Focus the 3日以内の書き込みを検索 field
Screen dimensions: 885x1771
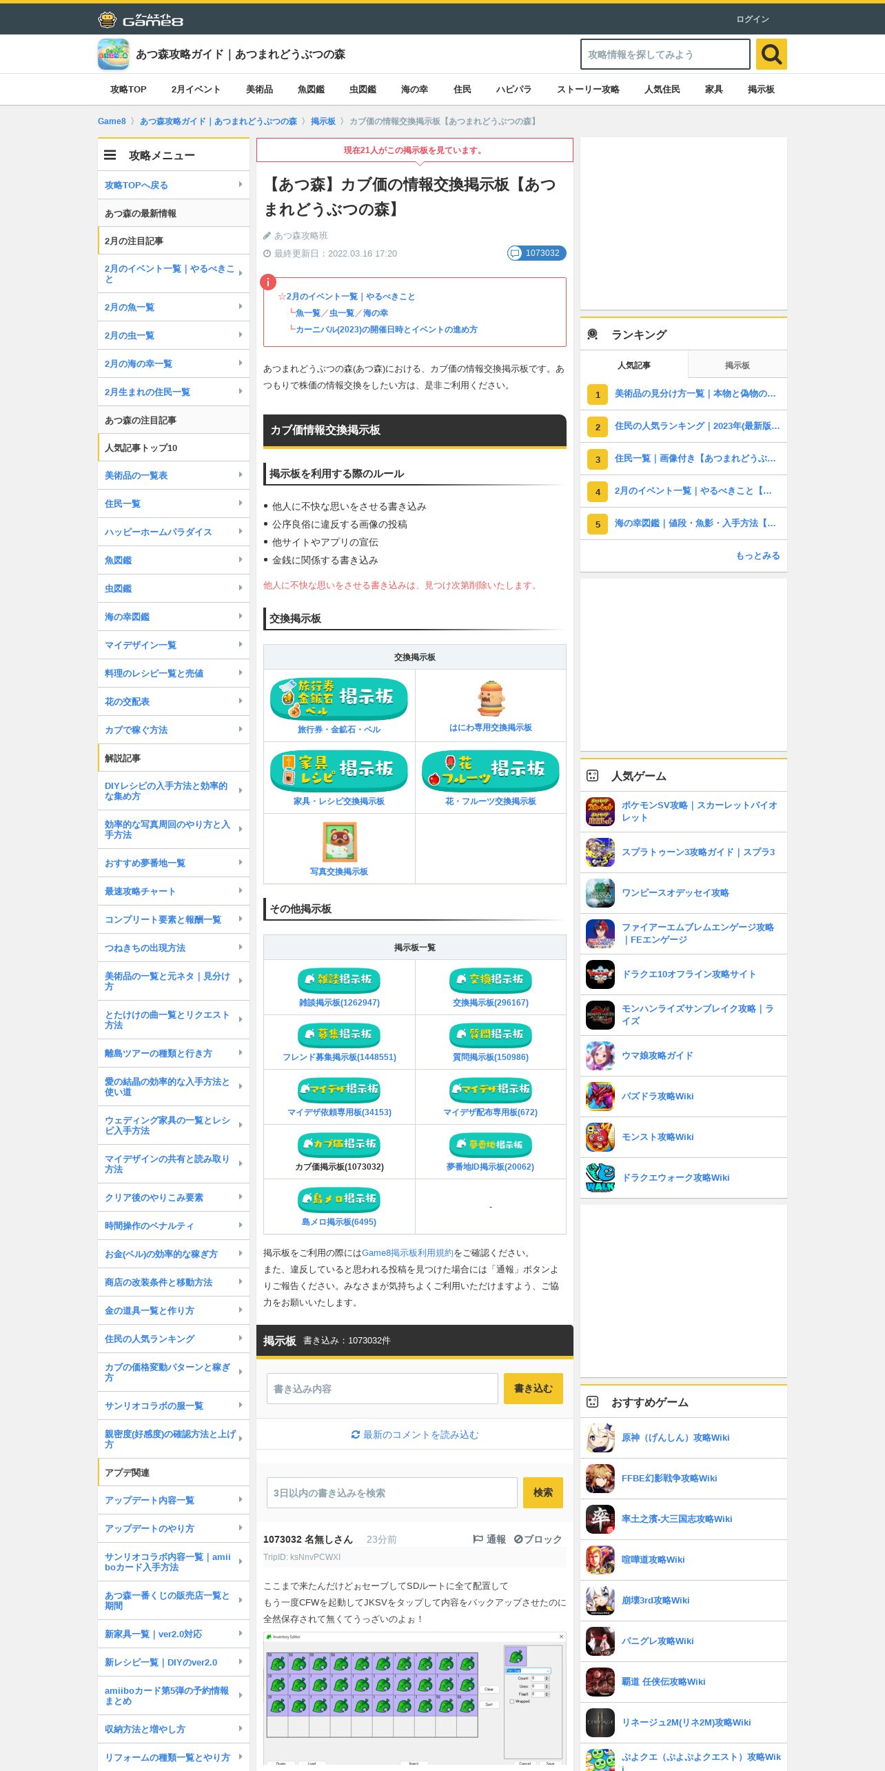point(392,1492)
